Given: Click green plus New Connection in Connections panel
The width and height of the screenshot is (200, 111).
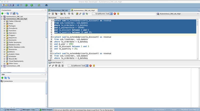Looking at the screenshot, I should point(2,13).
